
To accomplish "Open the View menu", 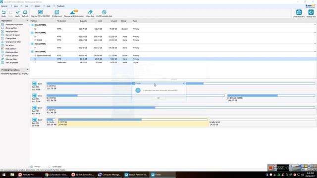I will (x=16, y=6).
